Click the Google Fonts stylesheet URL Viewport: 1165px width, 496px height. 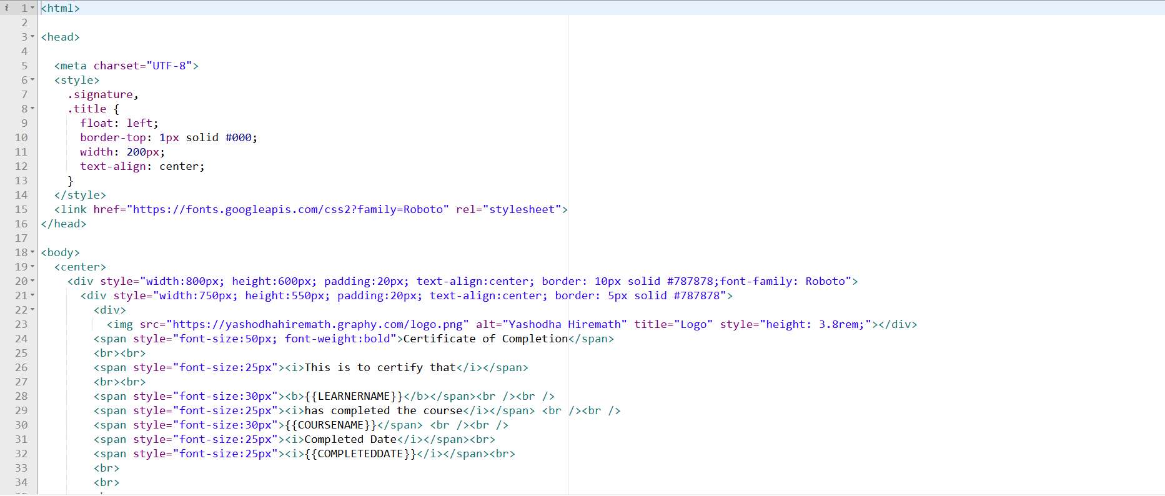(290, 209)
